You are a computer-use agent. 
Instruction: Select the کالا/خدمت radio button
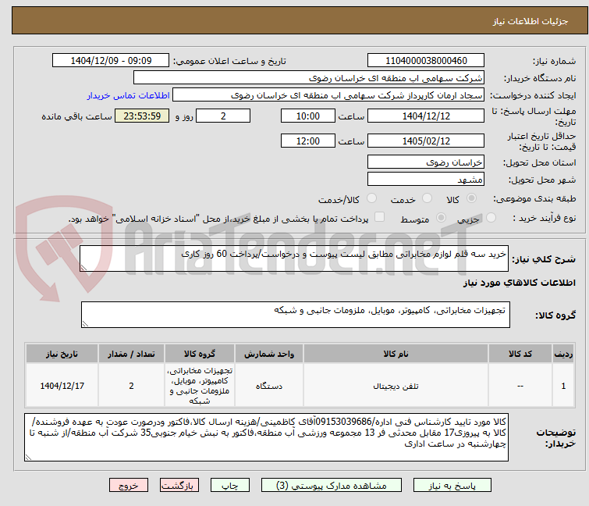tap(371, 198)
